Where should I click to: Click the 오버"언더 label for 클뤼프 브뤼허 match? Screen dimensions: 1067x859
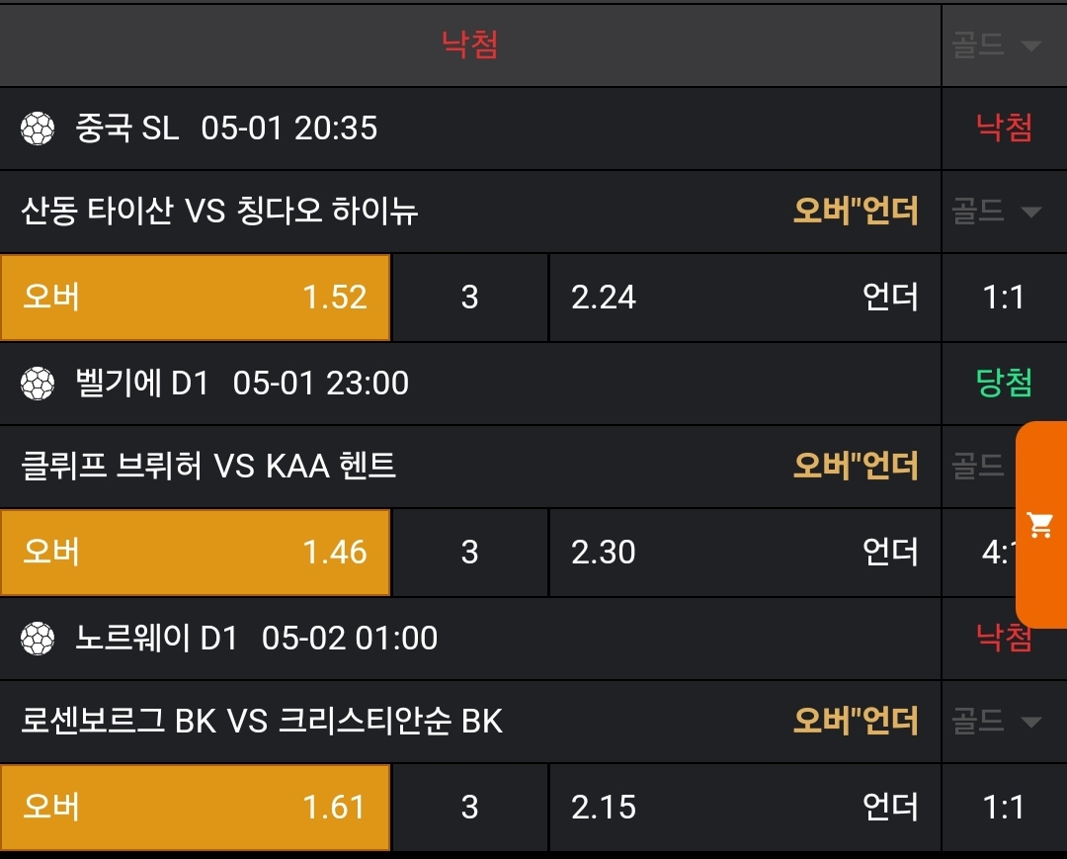point(856,466)
